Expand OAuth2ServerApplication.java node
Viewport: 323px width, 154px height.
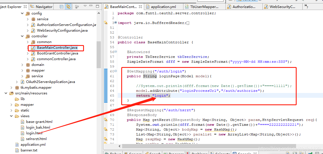(17, 82)
